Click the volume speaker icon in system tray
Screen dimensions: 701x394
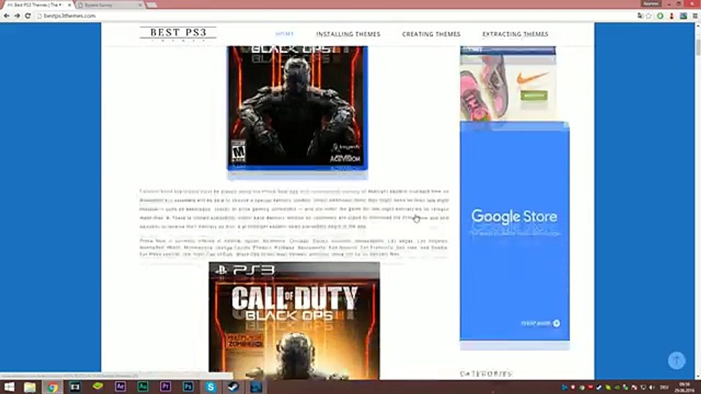[651, 387]
